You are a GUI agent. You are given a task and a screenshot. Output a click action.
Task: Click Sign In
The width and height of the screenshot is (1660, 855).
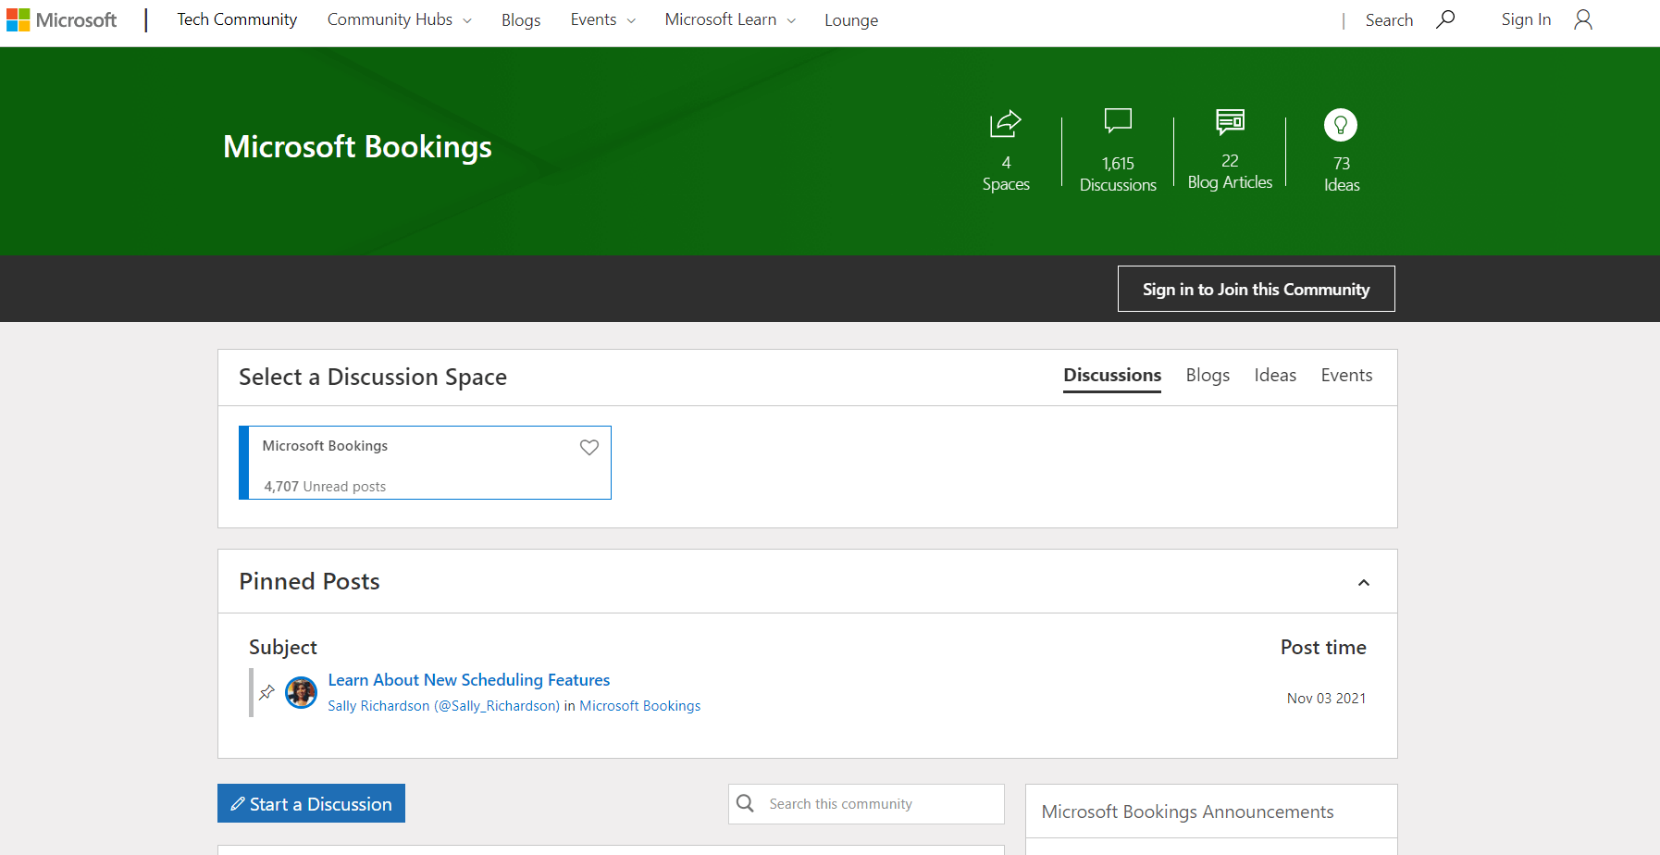(x=1526, y=19)
